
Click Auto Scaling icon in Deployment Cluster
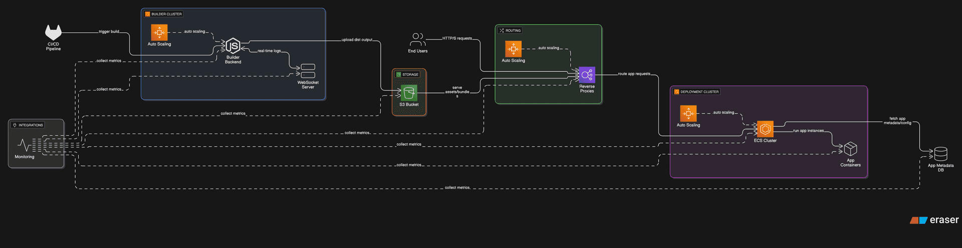(x=688, y=113)
